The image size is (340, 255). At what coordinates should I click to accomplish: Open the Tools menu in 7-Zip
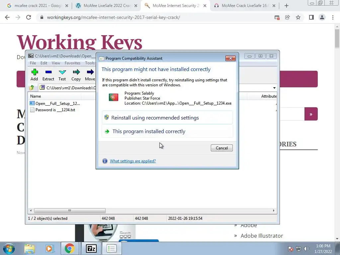(x=90, y=63)
